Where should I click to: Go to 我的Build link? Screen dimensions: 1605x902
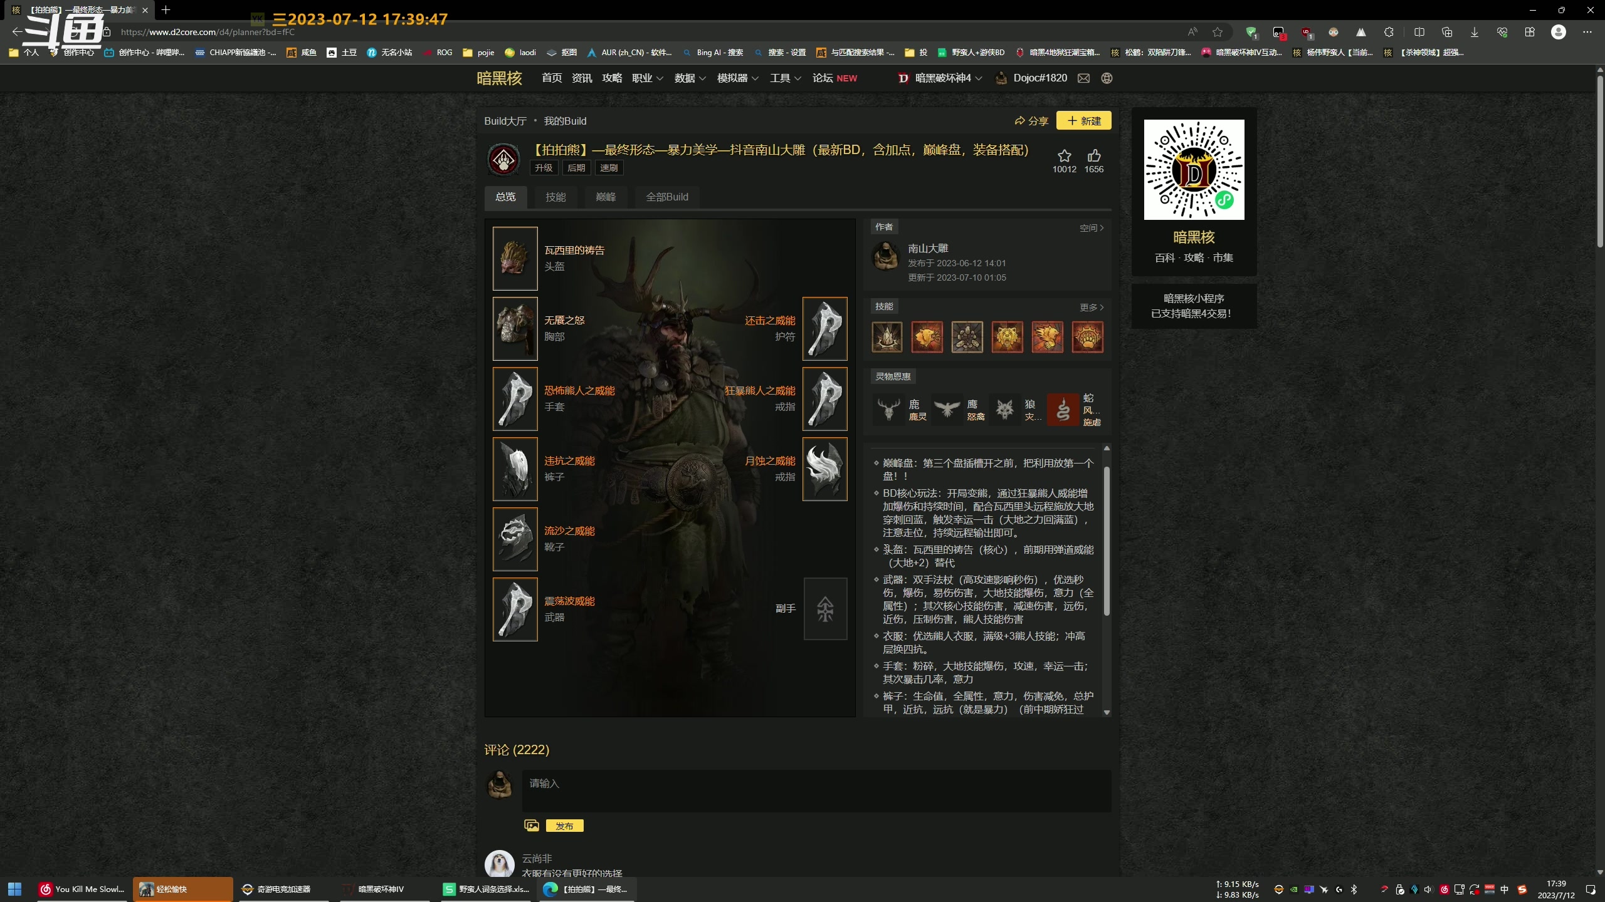coord(565,121)
